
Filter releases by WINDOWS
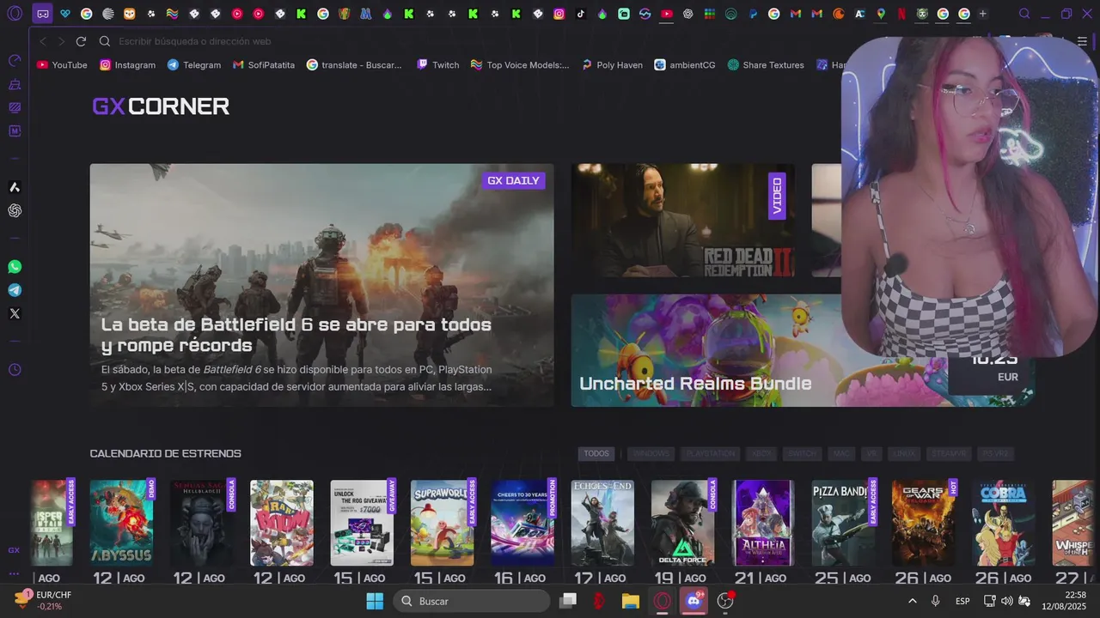coord(650,453)
